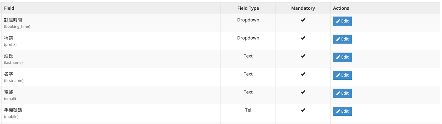This screenshot has height=124, width=442.
Task: Click the email row mandatory checkmark
Action: (303, 92)
